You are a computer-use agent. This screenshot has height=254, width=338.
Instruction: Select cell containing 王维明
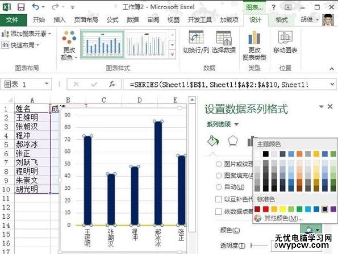(32, 118)
